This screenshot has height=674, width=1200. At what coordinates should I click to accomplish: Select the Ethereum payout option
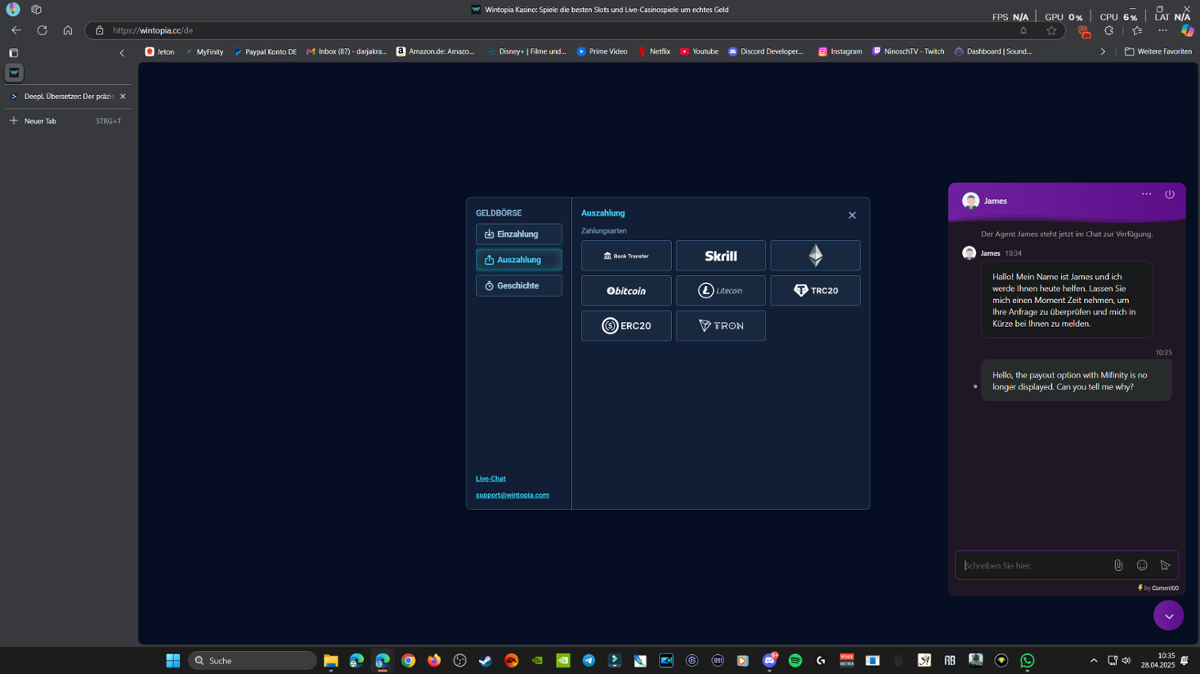(814, 256)
